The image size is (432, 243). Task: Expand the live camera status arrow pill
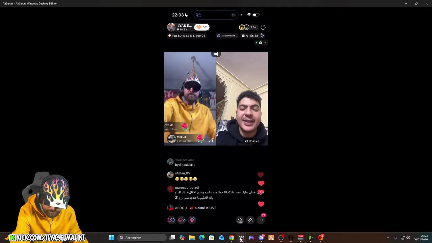click(x=261, y=43)
